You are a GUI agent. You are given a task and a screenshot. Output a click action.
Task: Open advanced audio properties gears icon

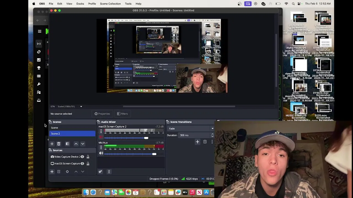(100, 172)
